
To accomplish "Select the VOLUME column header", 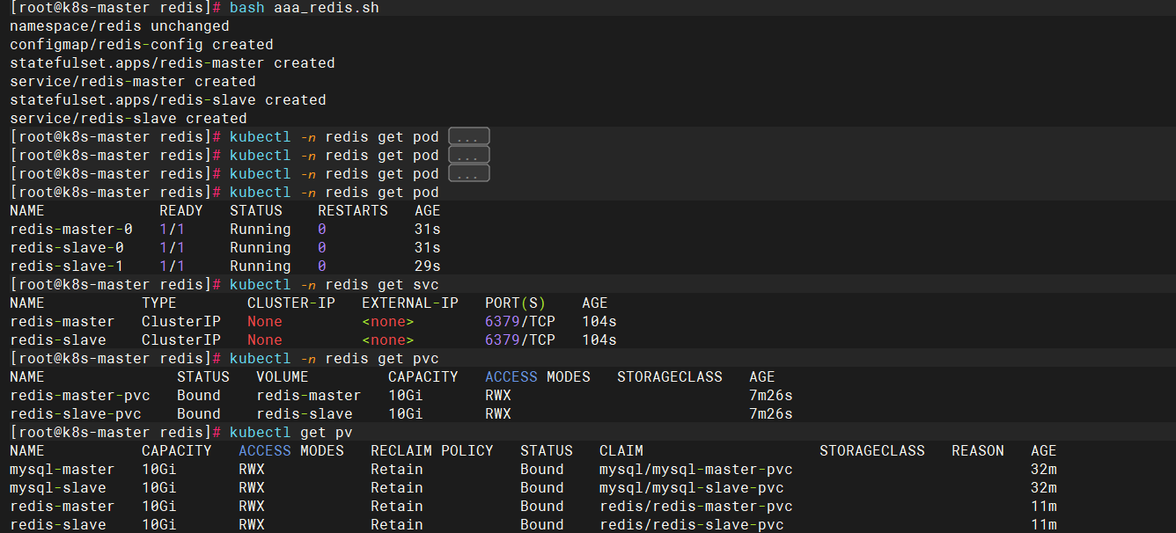I will click(283, 376).
